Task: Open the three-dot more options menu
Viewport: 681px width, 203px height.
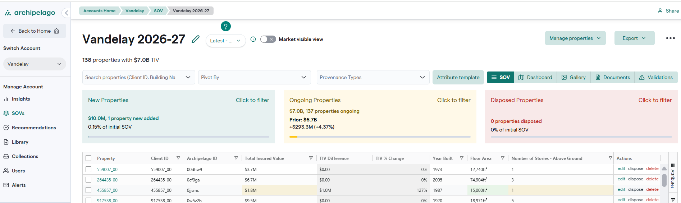Action: [x=670, y=38]
